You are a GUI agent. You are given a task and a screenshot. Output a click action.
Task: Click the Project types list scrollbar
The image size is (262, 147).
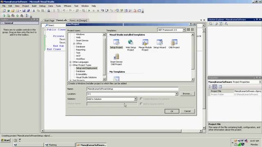coord(104,57)
